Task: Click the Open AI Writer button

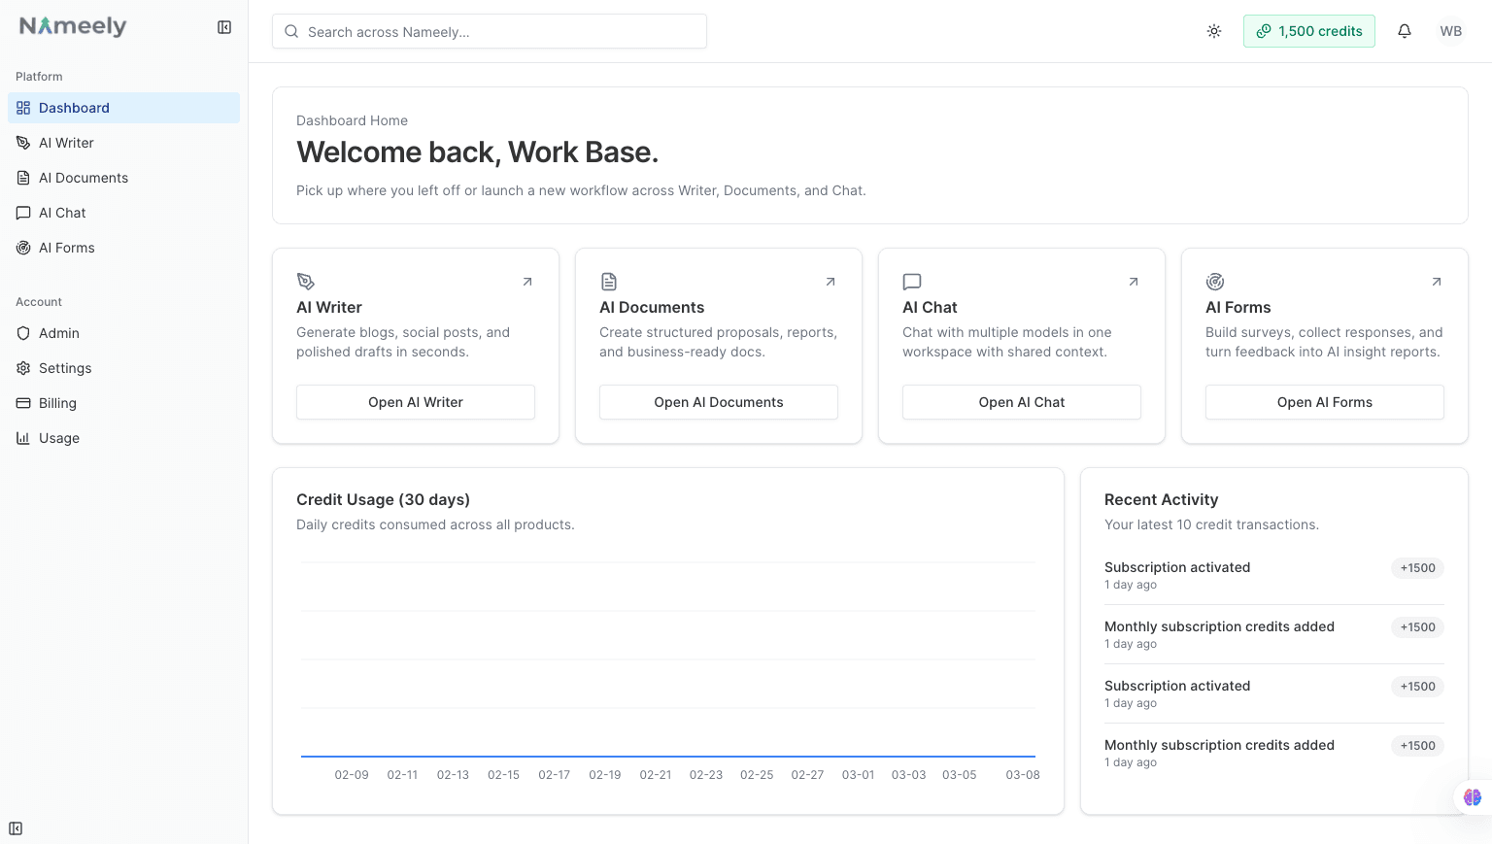Action: tap(415, 402)
